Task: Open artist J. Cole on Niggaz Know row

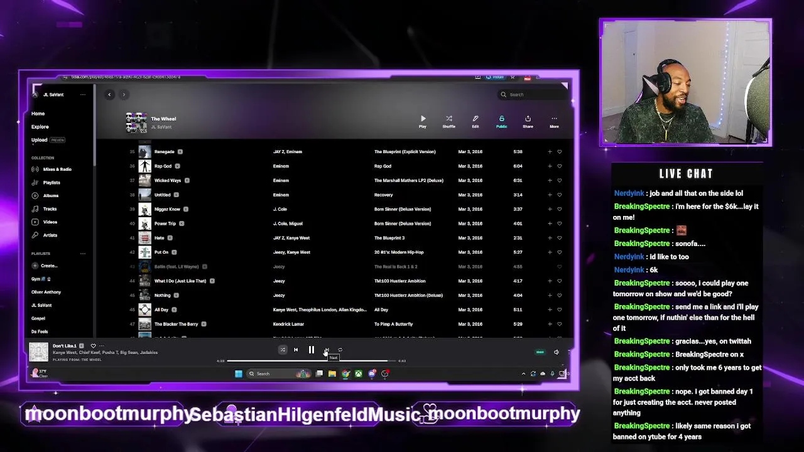Action: (x=280, y=209)
